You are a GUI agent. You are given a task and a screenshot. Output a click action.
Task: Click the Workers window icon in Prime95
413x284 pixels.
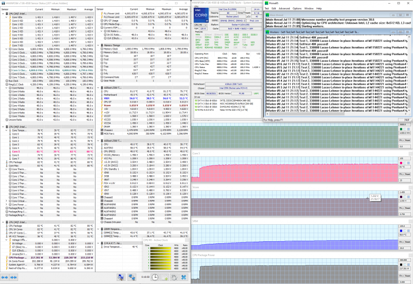267,32
